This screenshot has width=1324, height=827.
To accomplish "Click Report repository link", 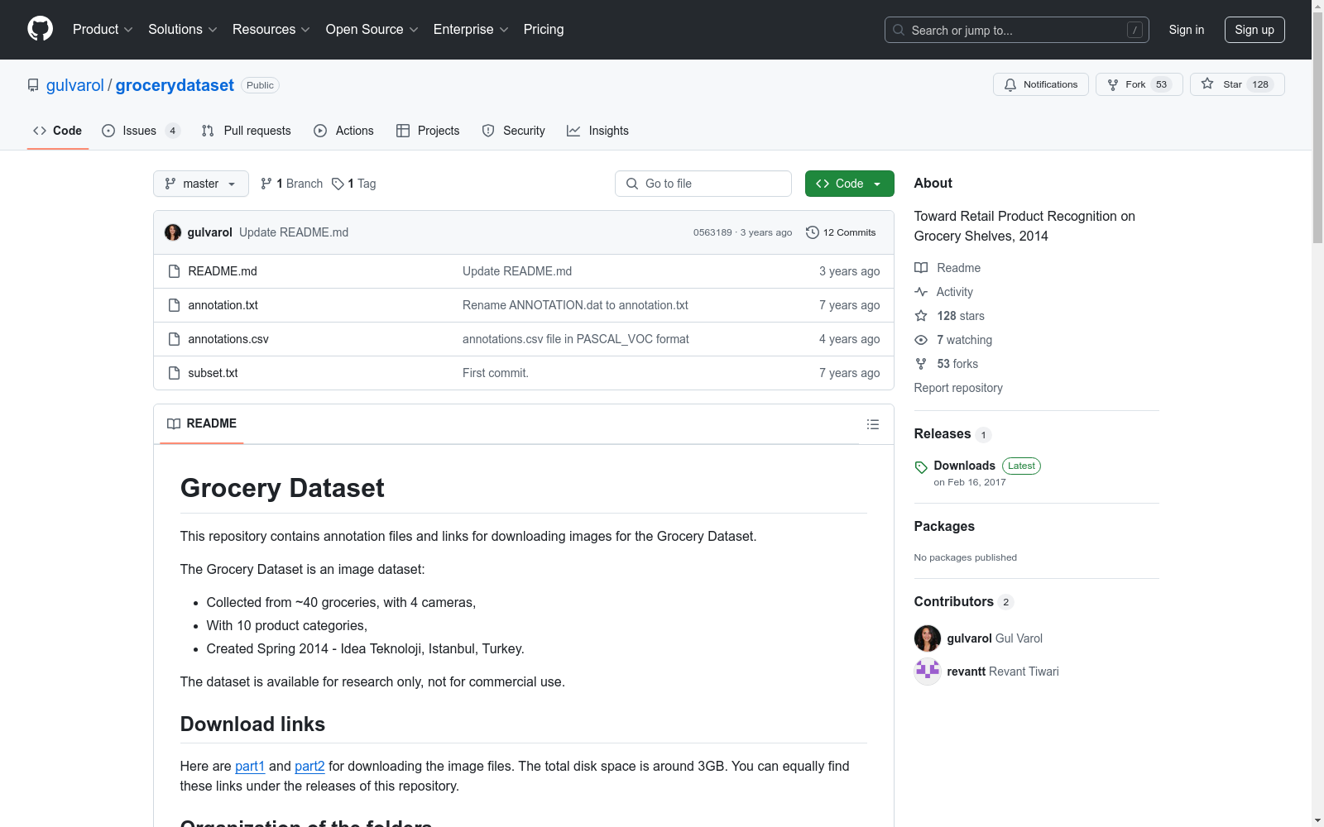I will (958, 388).
